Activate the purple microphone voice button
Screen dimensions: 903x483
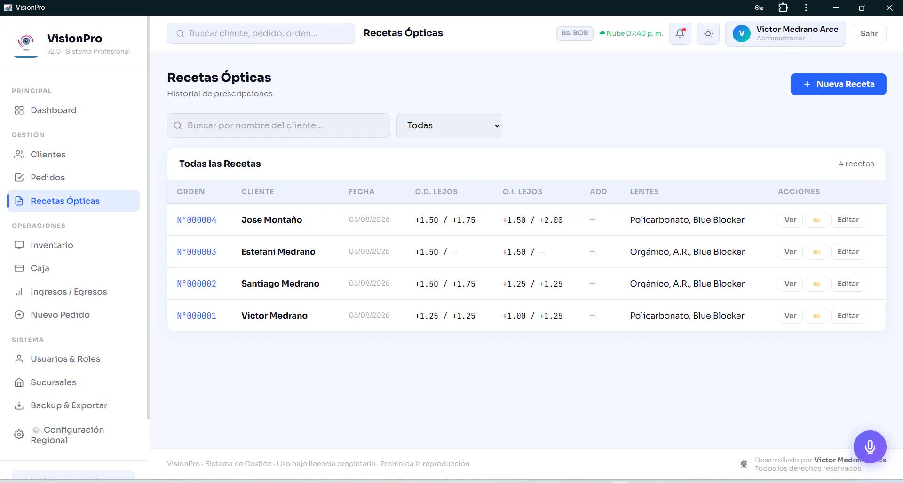pos(870,447)
